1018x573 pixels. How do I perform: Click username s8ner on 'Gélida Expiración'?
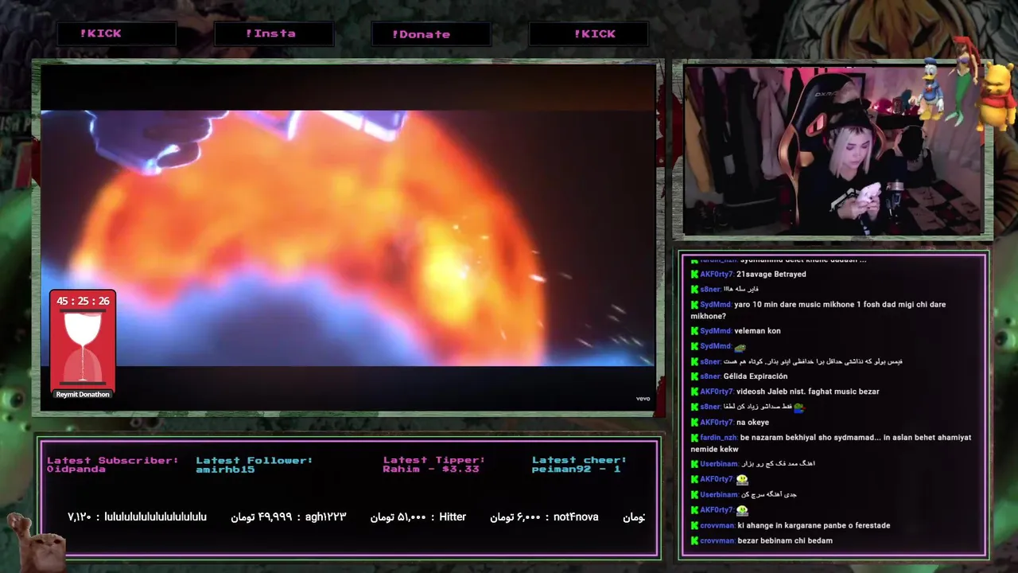(710, 376)
